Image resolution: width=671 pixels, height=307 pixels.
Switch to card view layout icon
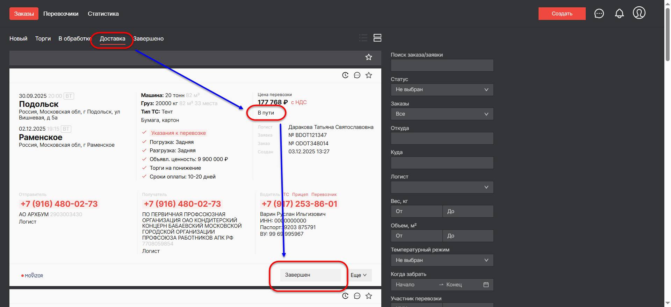point(377,38)
